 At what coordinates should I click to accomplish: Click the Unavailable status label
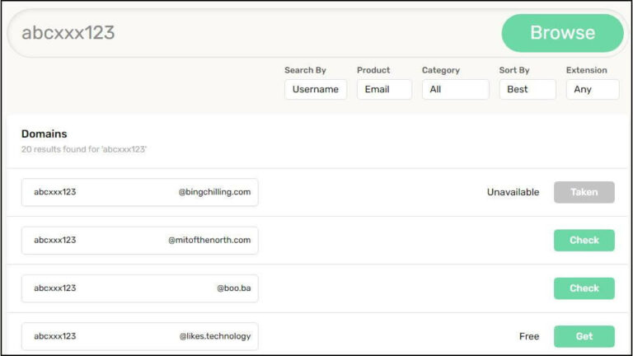(513, 192)
